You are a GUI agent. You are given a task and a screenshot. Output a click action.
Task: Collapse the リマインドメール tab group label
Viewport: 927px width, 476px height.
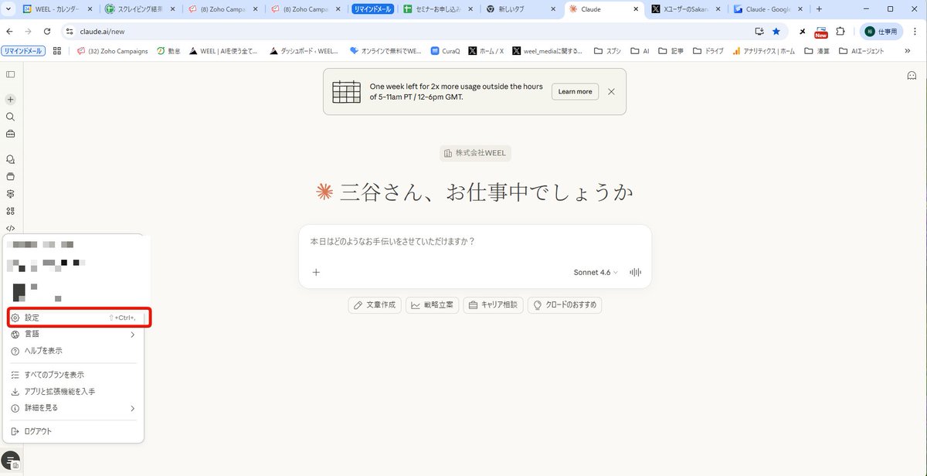pos(372,9)
